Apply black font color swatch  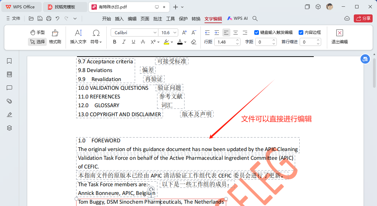[180, 42]
